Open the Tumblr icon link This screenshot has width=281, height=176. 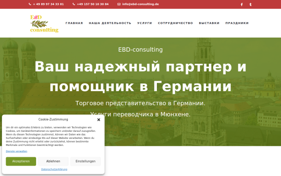[251, 5]
